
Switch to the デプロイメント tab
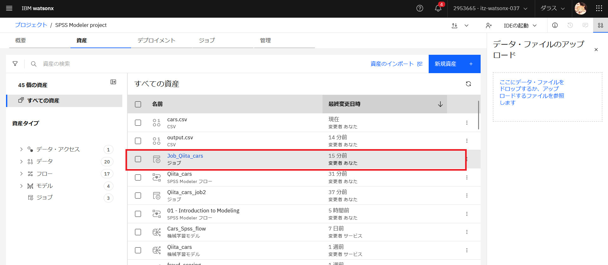click(162, 41)
